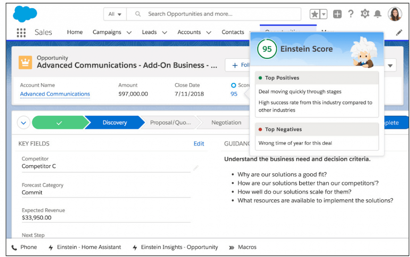Viewport: 410px width, 257px height.
Task: Expand the Campaigns tab chevron
Action: pyautogui.click(x=129, y=33)
